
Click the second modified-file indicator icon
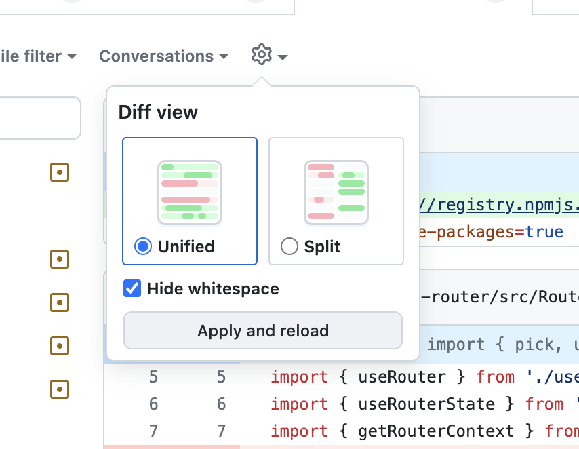point(60,258)
